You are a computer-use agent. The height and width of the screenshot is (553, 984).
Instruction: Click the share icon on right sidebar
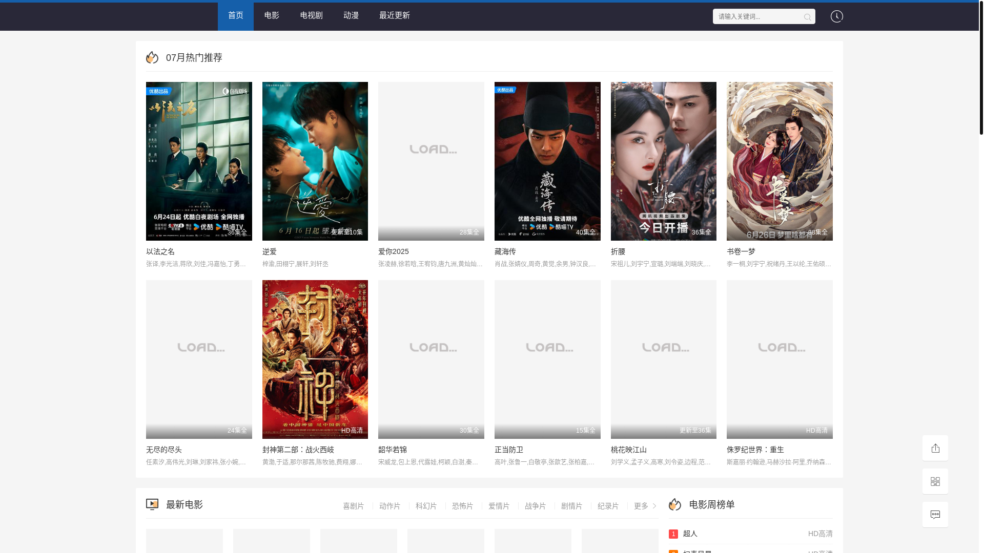(935, 448)
